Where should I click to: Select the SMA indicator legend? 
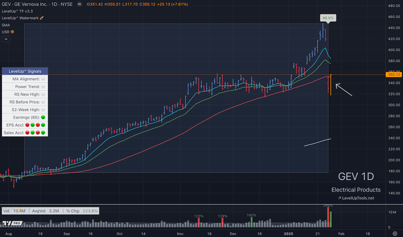[x=6, y=25]
